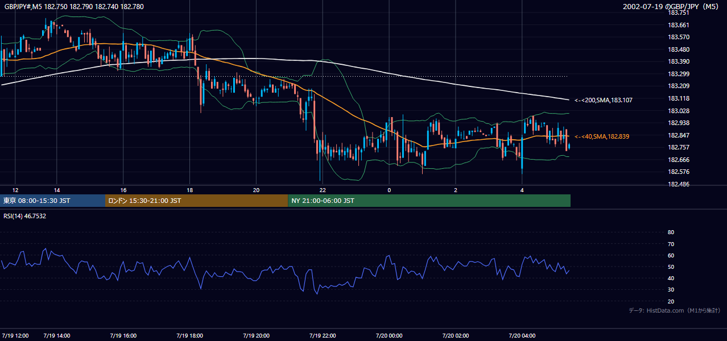Click the 182.486 price axis label
This screenshot has width=727, height=341.
tap(678, 184)
